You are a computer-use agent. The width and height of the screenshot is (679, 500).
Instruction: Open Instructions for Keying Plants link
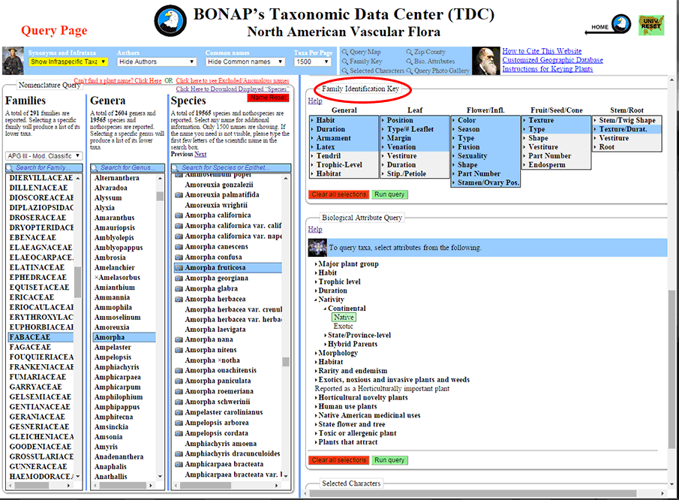[x=548, y=69]
